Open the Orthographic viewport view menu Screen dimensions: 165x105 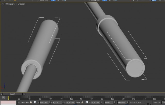click(x=10, y=4)
